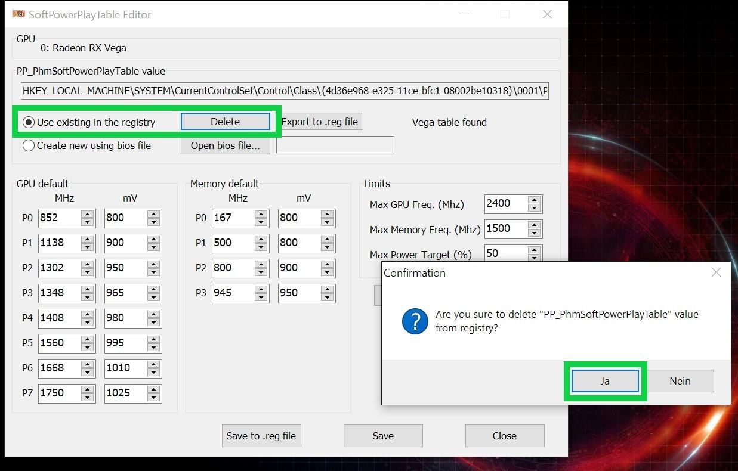Viewport: 738px width, 471px height.
Task: Decrease Memory P0 MHz with down arrow
Action: 261,222
